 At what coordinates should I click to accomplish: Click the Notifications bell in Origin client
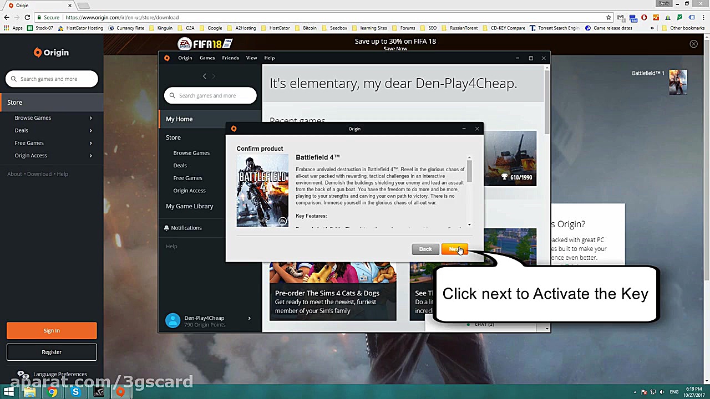(x=166, y=228)
